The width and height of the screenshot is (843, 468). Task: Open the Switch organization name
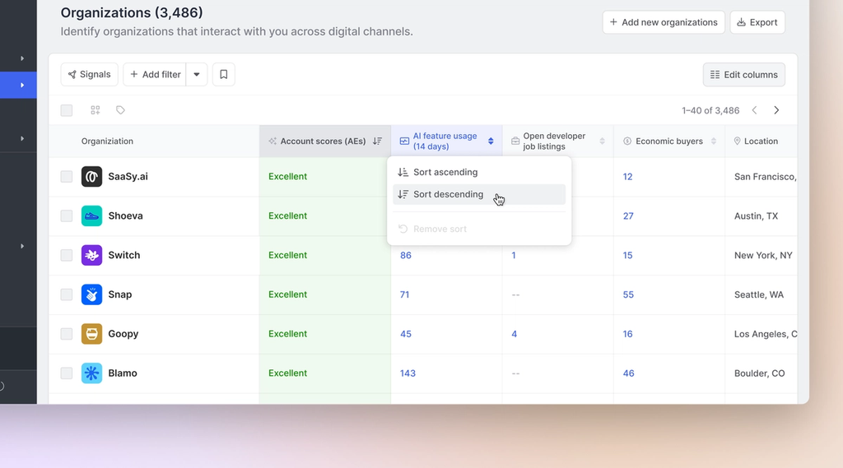pyautogui.click(x=124, y=255)
